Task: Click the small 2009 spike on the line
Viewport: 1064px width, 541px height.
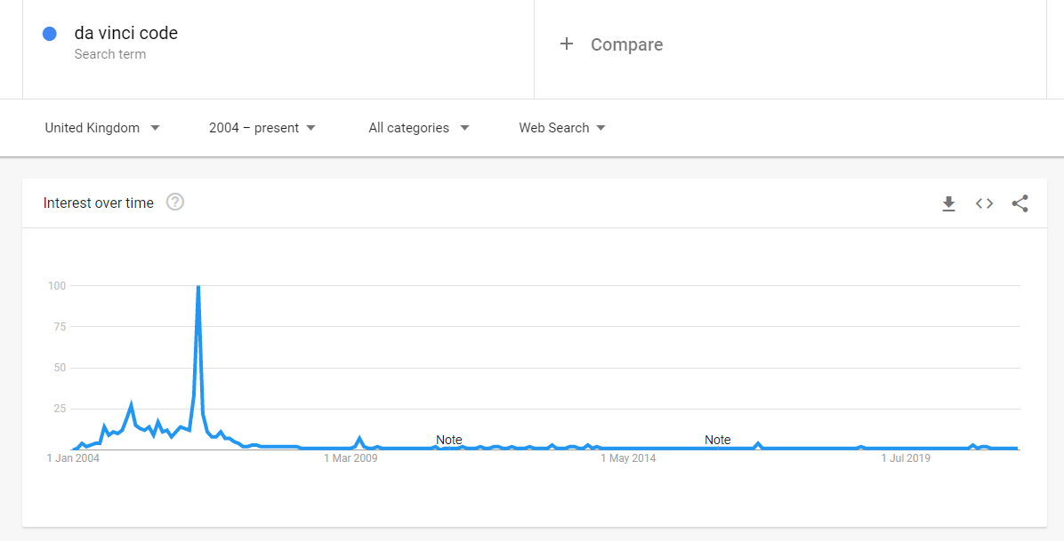Action: pyautogui.click(x=359, y=439)
